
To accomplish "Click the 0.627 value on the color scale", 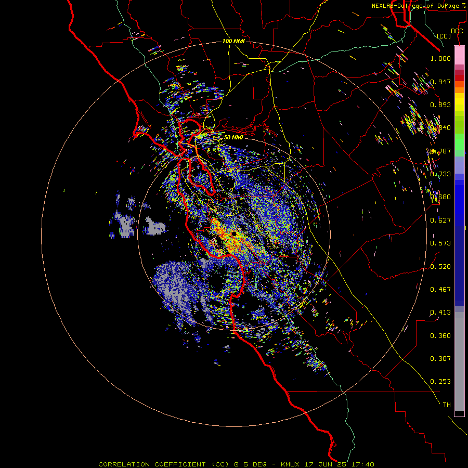I will 440,220.
